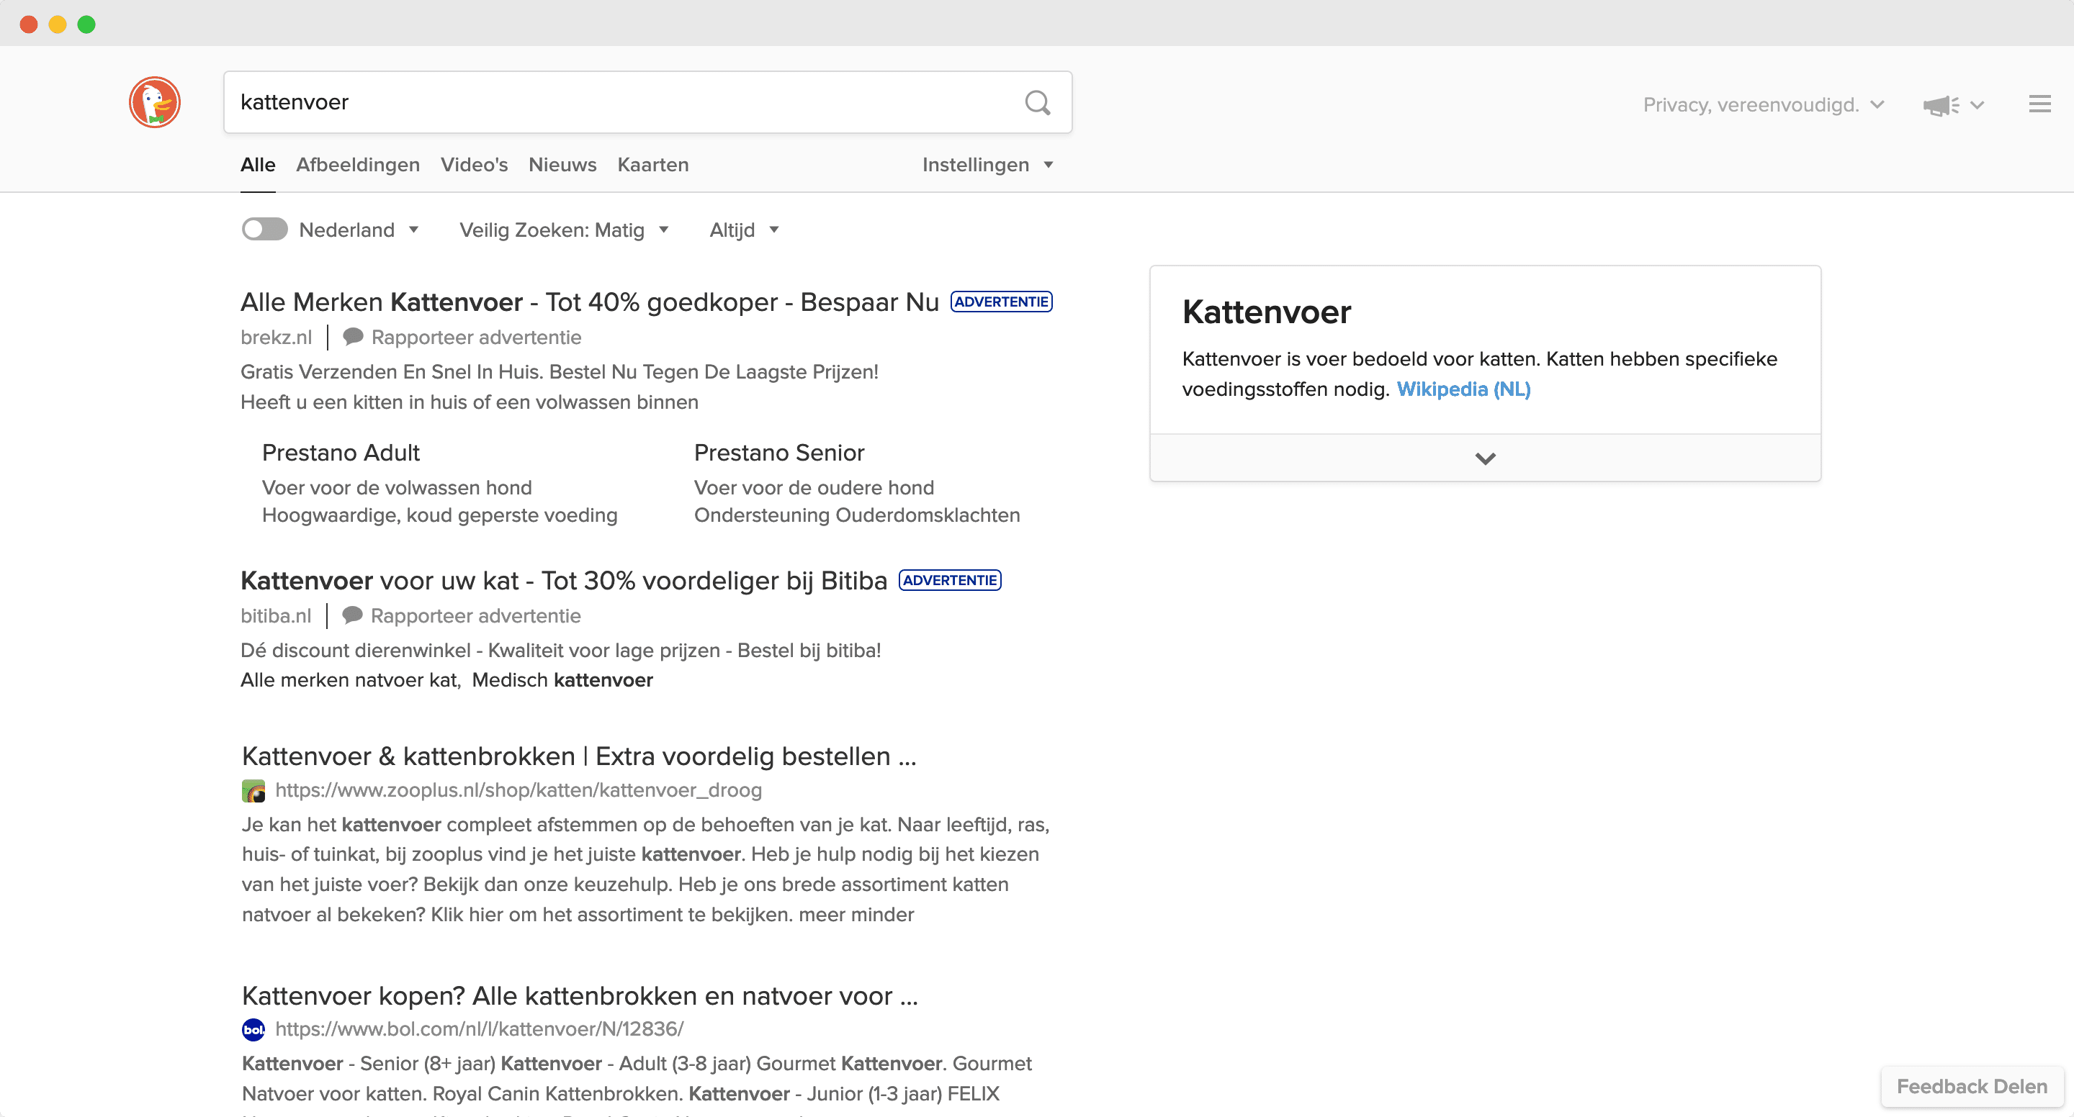The height and width of the screenshot is (1117, 2074).
Task: Click ADVERTENTIE badge on Bitiba ad
Action: pyautogui.click(x=949, y=580)
